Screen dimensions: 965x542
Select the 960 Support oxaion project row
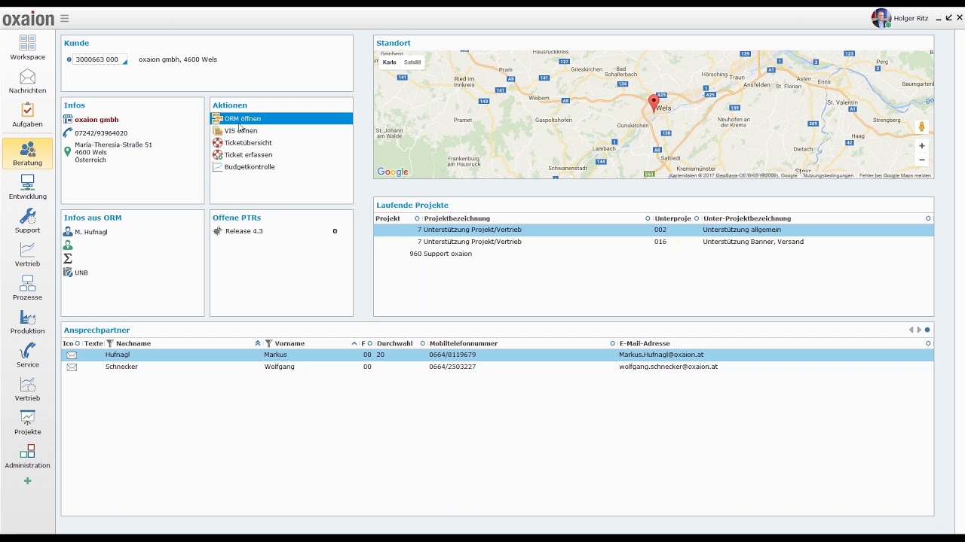click(x=654, y=254)
